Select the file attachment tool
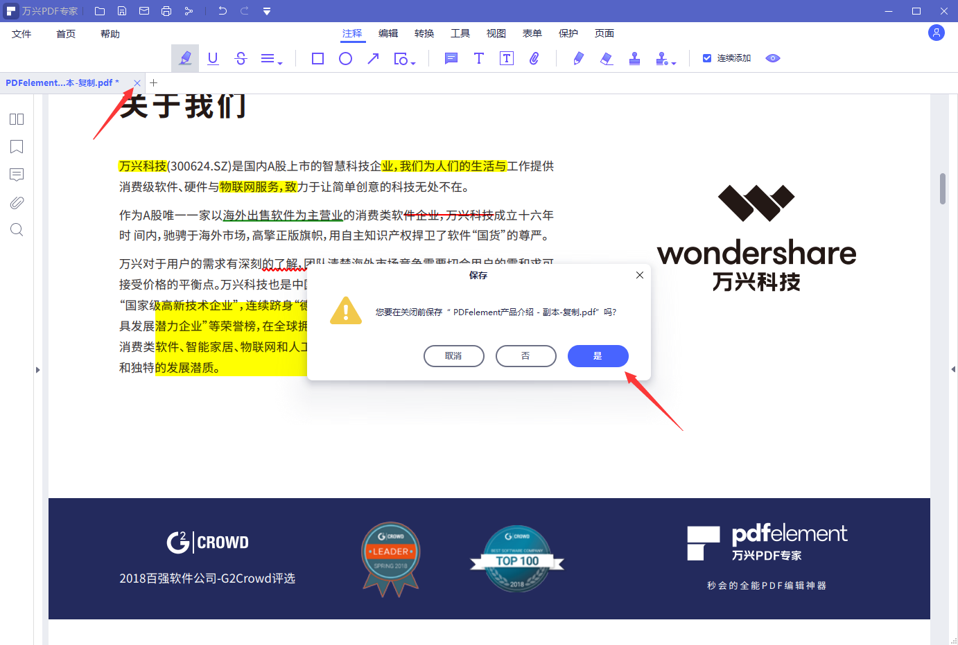958x645 pixels. click(x=534, y=58)
